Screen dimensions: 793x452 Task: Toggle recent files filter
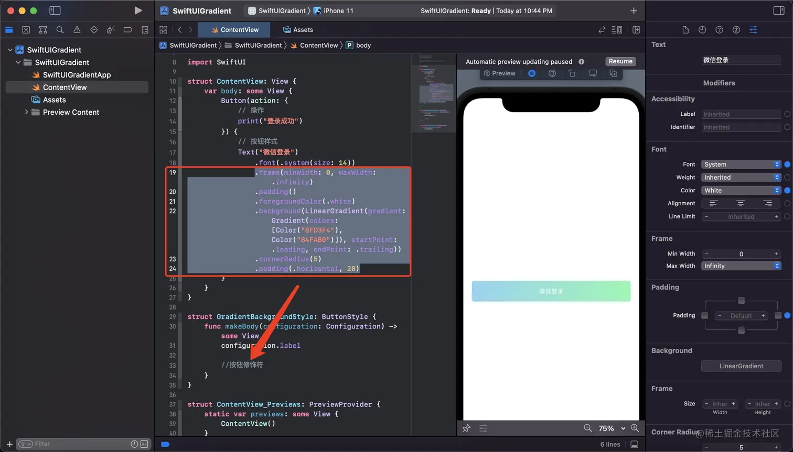(x=134, y=444)
